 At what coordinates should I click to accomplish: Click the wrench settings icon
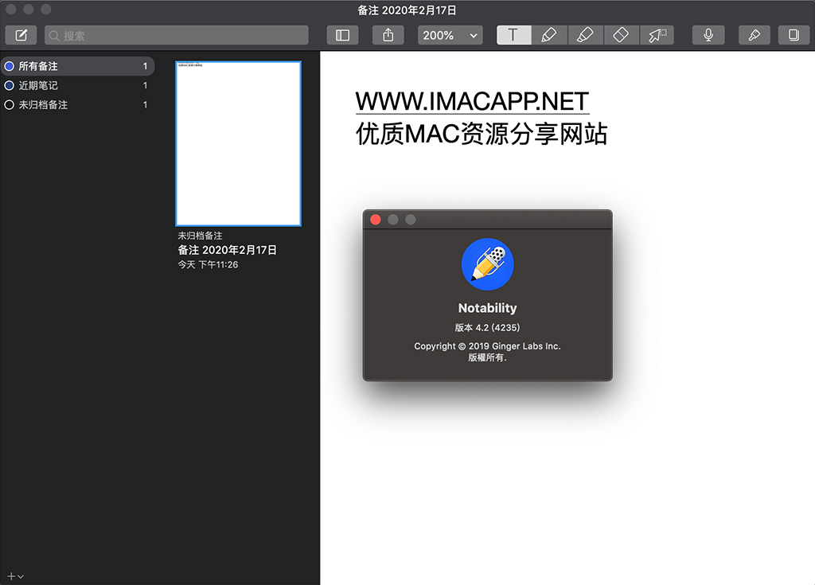tap(755, 35)
